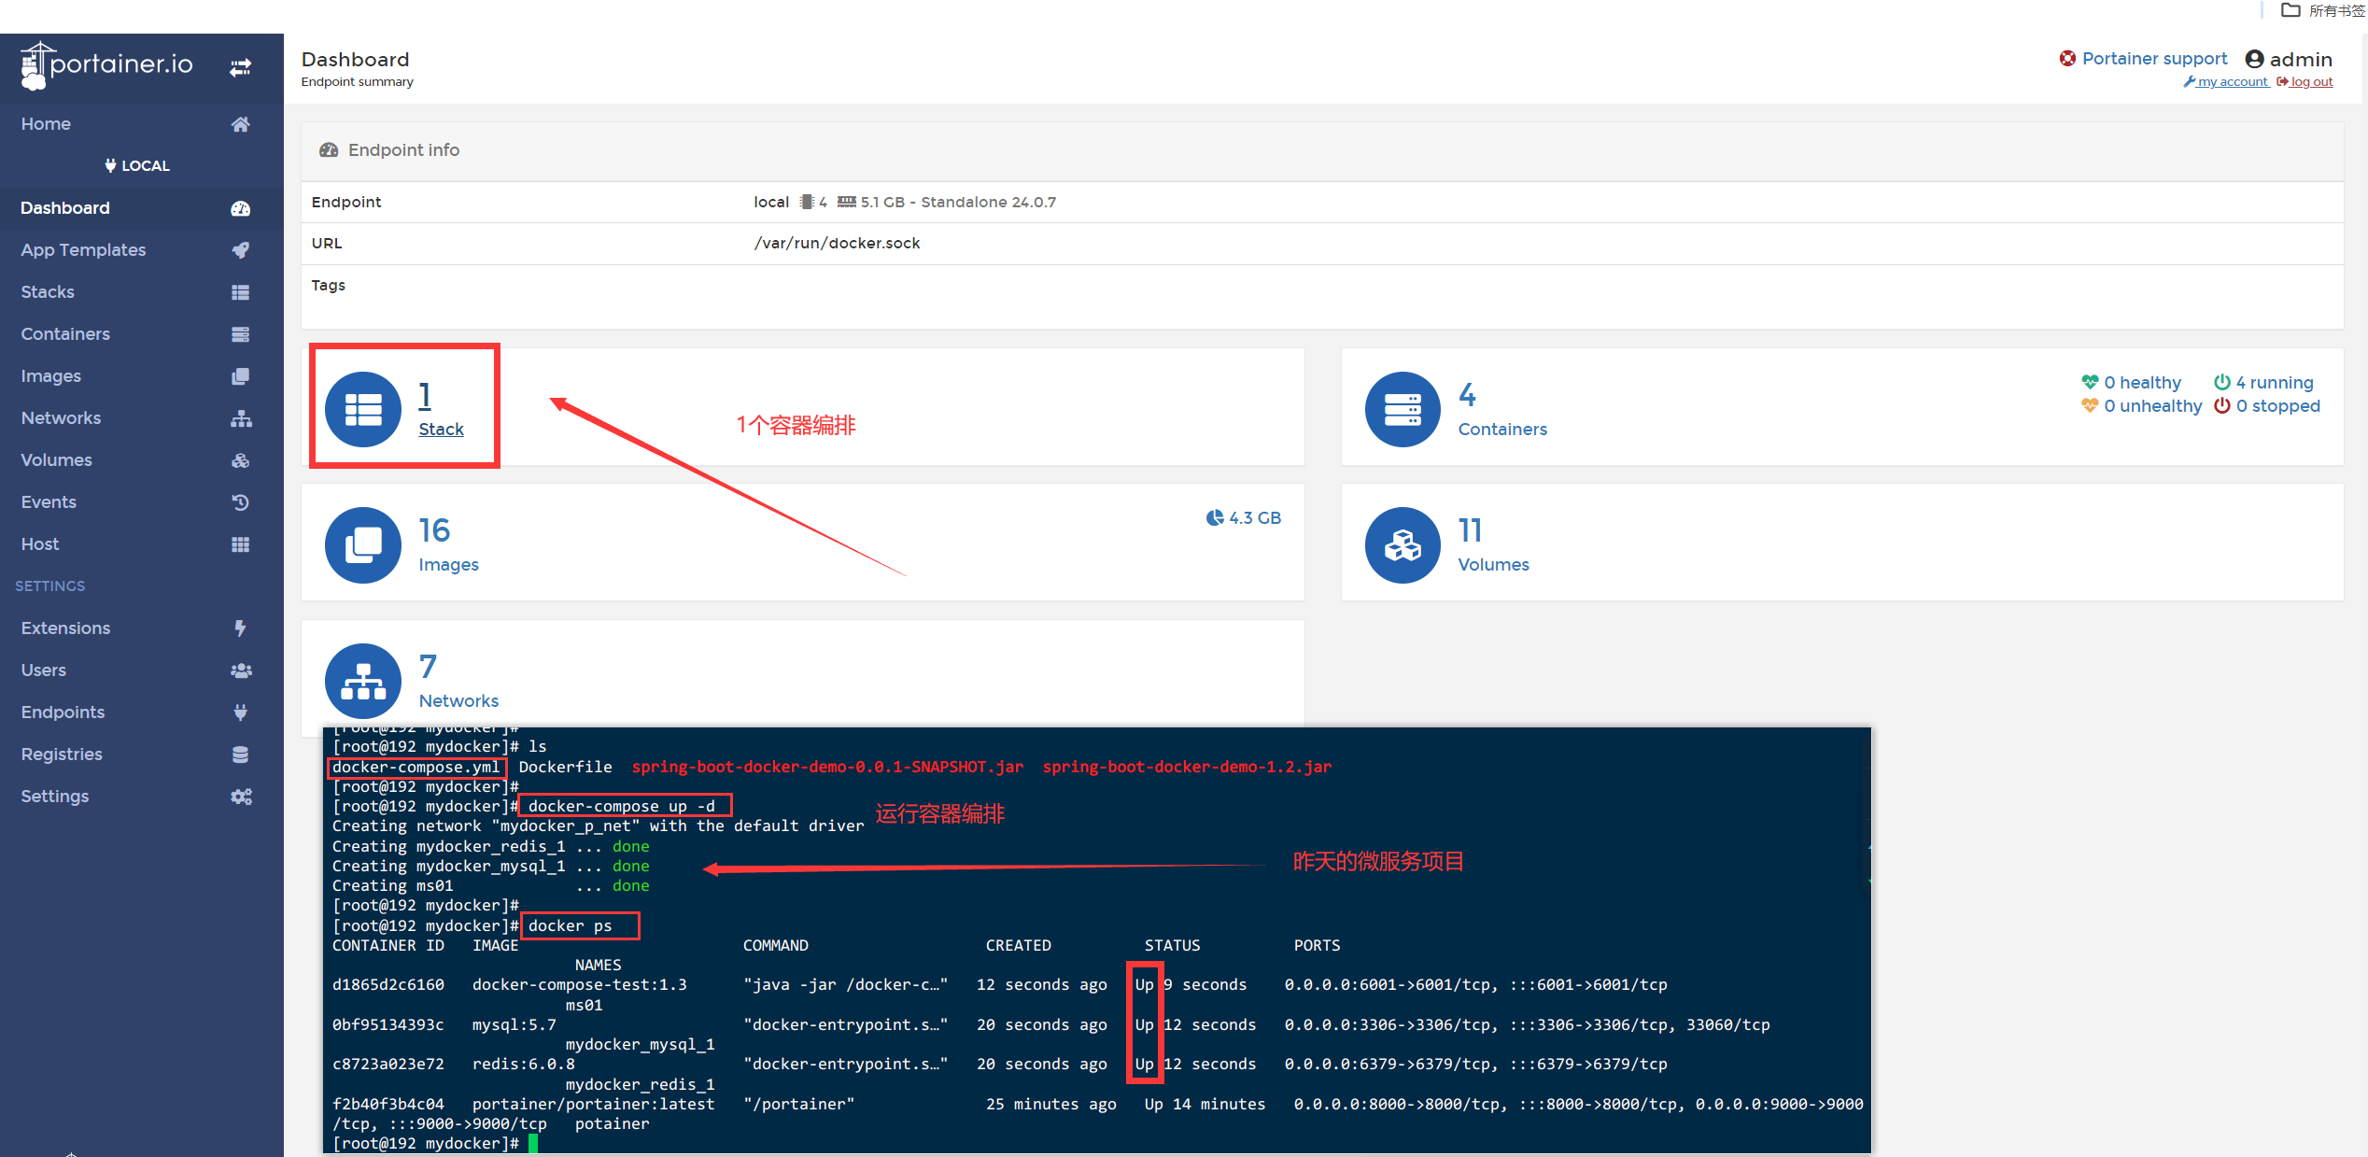Click the Home house icon
Image resolution: width=2368 pixels, height=1157 pixels.
tap(241, 124)
